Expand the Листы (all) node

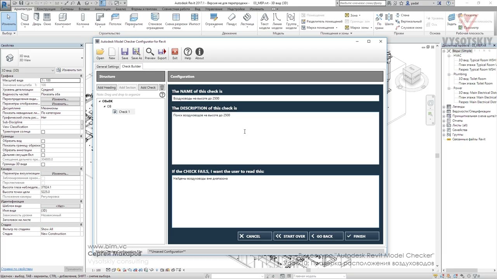(444, 125)
